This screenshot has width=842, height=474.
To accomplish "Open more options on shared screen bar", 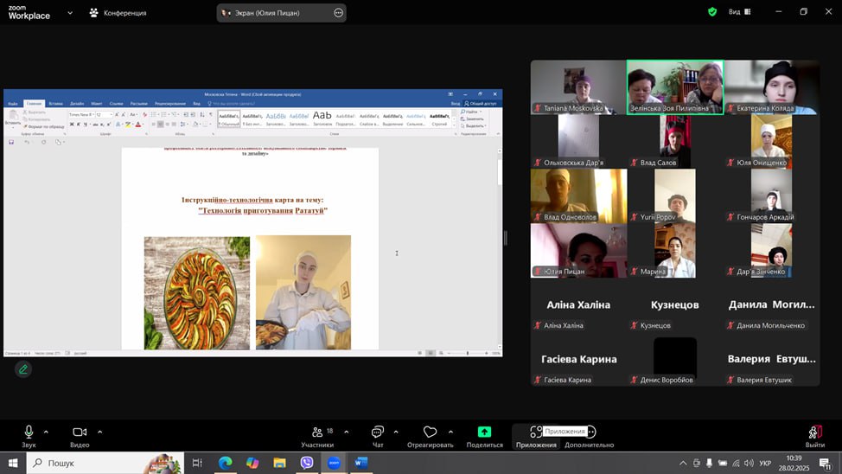I will pos(338,13).
